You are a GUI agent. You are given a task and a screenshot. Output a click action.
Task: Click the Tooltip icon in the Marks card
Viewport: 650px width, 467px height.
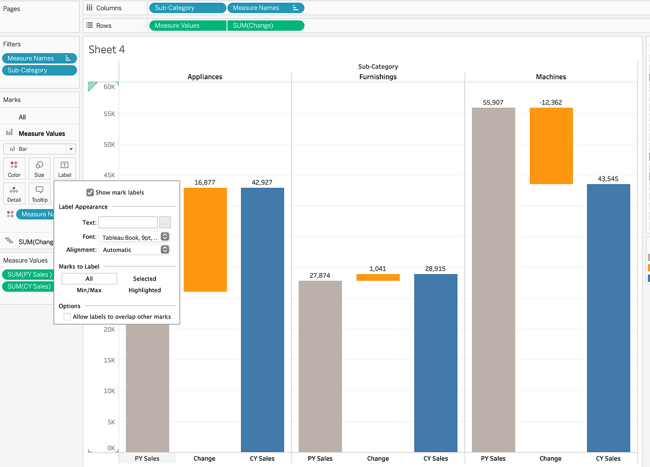pyautogui.click(x=39, y=193)
